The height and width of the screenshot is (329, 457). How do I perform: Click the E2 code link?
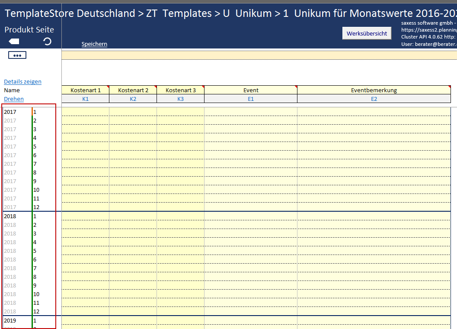374,99
